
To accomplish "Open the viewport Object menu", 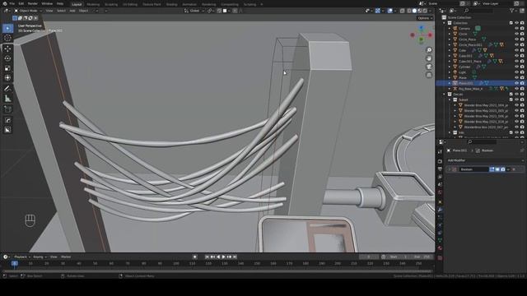I will pos(83,11).
